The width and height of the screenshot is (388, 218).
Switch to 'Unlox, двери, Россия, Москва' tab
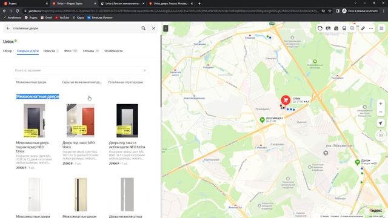point(171,4)
